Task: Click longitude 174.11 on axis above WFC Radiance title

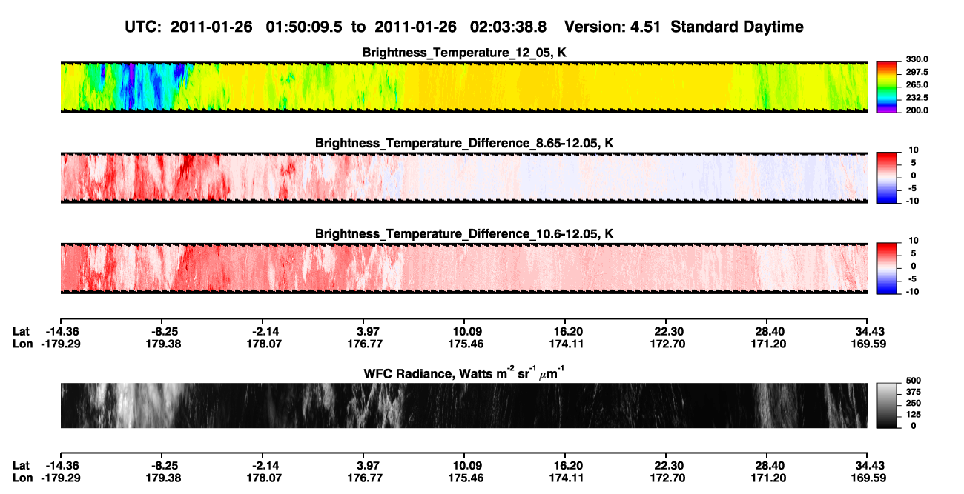Action: [x=565, y=344]
